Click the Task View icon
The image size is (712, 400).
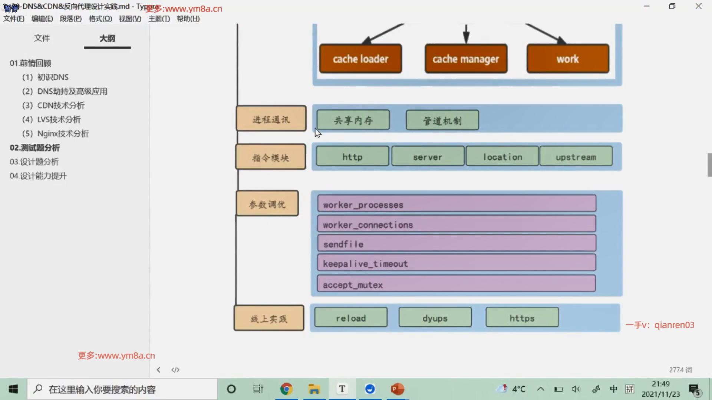coord(258,389)
